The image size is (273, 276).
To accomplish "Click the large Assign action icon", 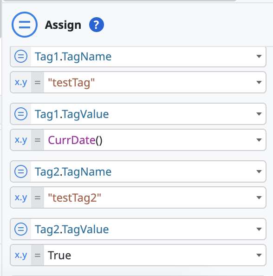I will pyautogui.click(x=25, y=25).
